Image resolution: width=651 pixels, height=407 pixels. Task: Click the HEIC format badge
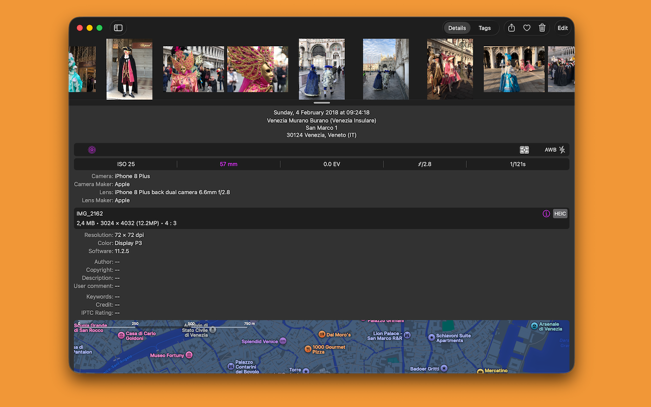(560, 214)
